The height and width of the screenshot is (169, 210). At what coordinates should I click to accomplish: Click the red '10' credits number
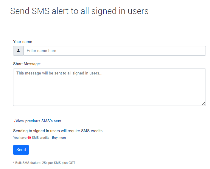[29, 138]
